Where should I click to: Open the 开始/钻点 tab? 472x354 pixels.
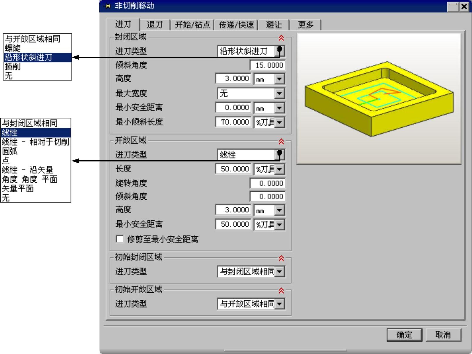click(x=193, y=25)
